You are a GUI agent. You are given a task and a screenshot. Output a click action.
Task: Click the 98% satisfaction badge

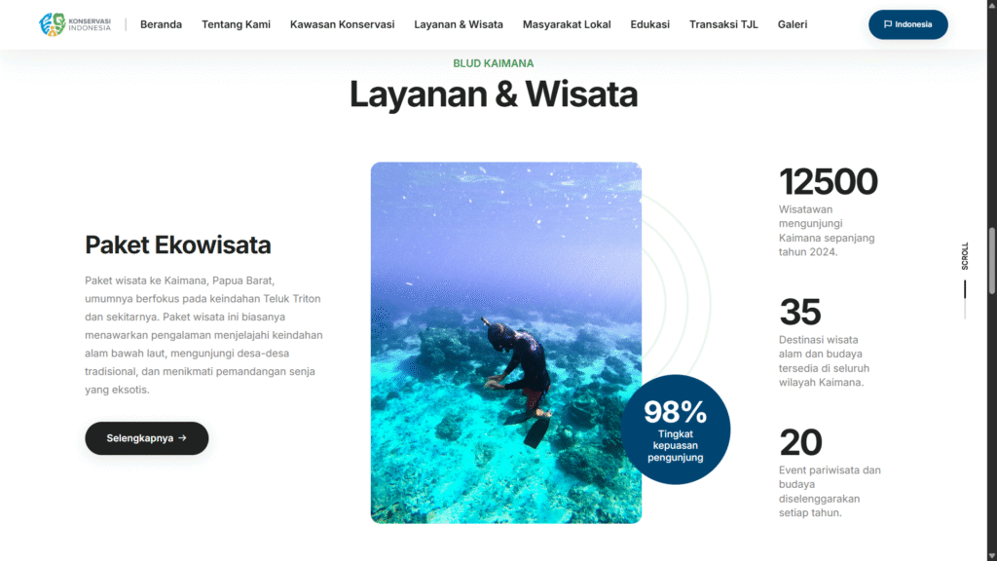(x=676, y=430)
